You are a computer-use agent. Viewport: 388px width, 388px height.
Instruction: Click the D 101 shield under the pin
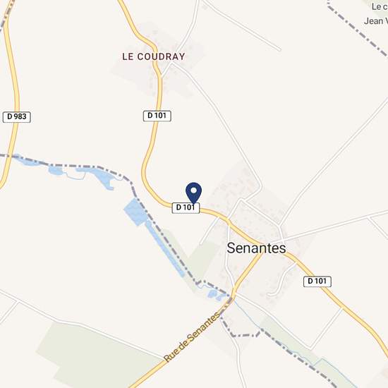click(x=186, y=208)
